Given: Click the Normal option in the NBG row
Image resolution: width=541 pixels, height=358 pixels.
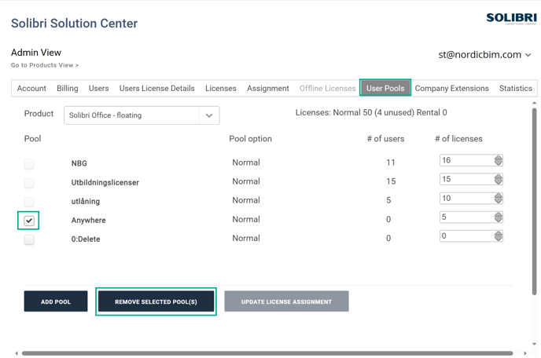Looking at the screenshot, I should tap(246, 163).
